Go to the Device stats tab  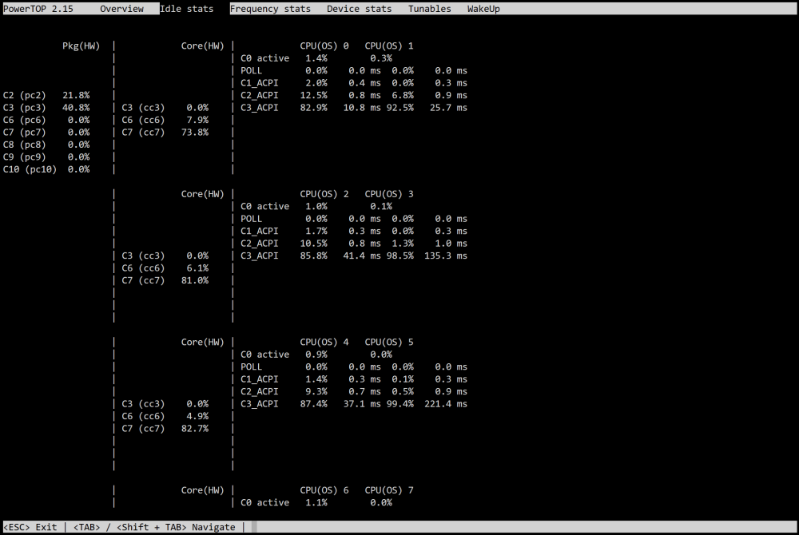click(x=360, y=9)
